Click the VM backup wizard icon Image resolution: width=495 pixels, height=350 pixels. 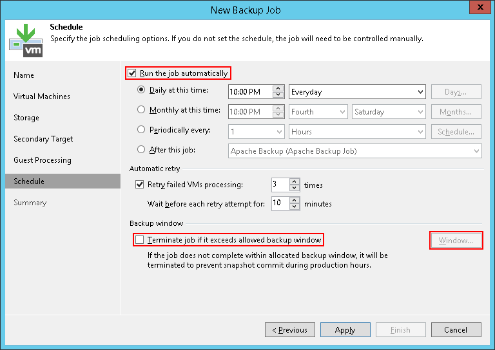(x=26, y=39)
